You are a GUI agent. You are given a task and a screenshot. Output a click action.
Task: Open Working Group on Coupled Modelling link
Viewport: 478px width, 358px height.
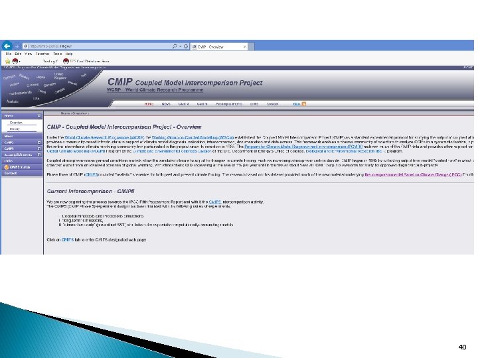coord(193,138)
